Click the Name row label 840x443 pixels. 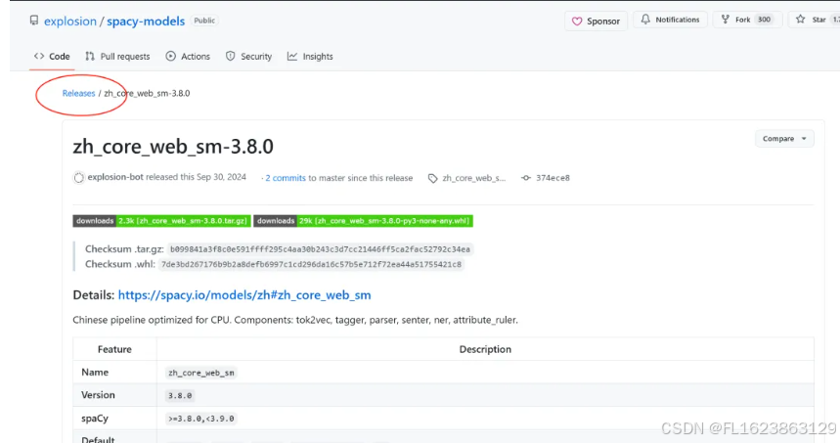pos(95,372)
